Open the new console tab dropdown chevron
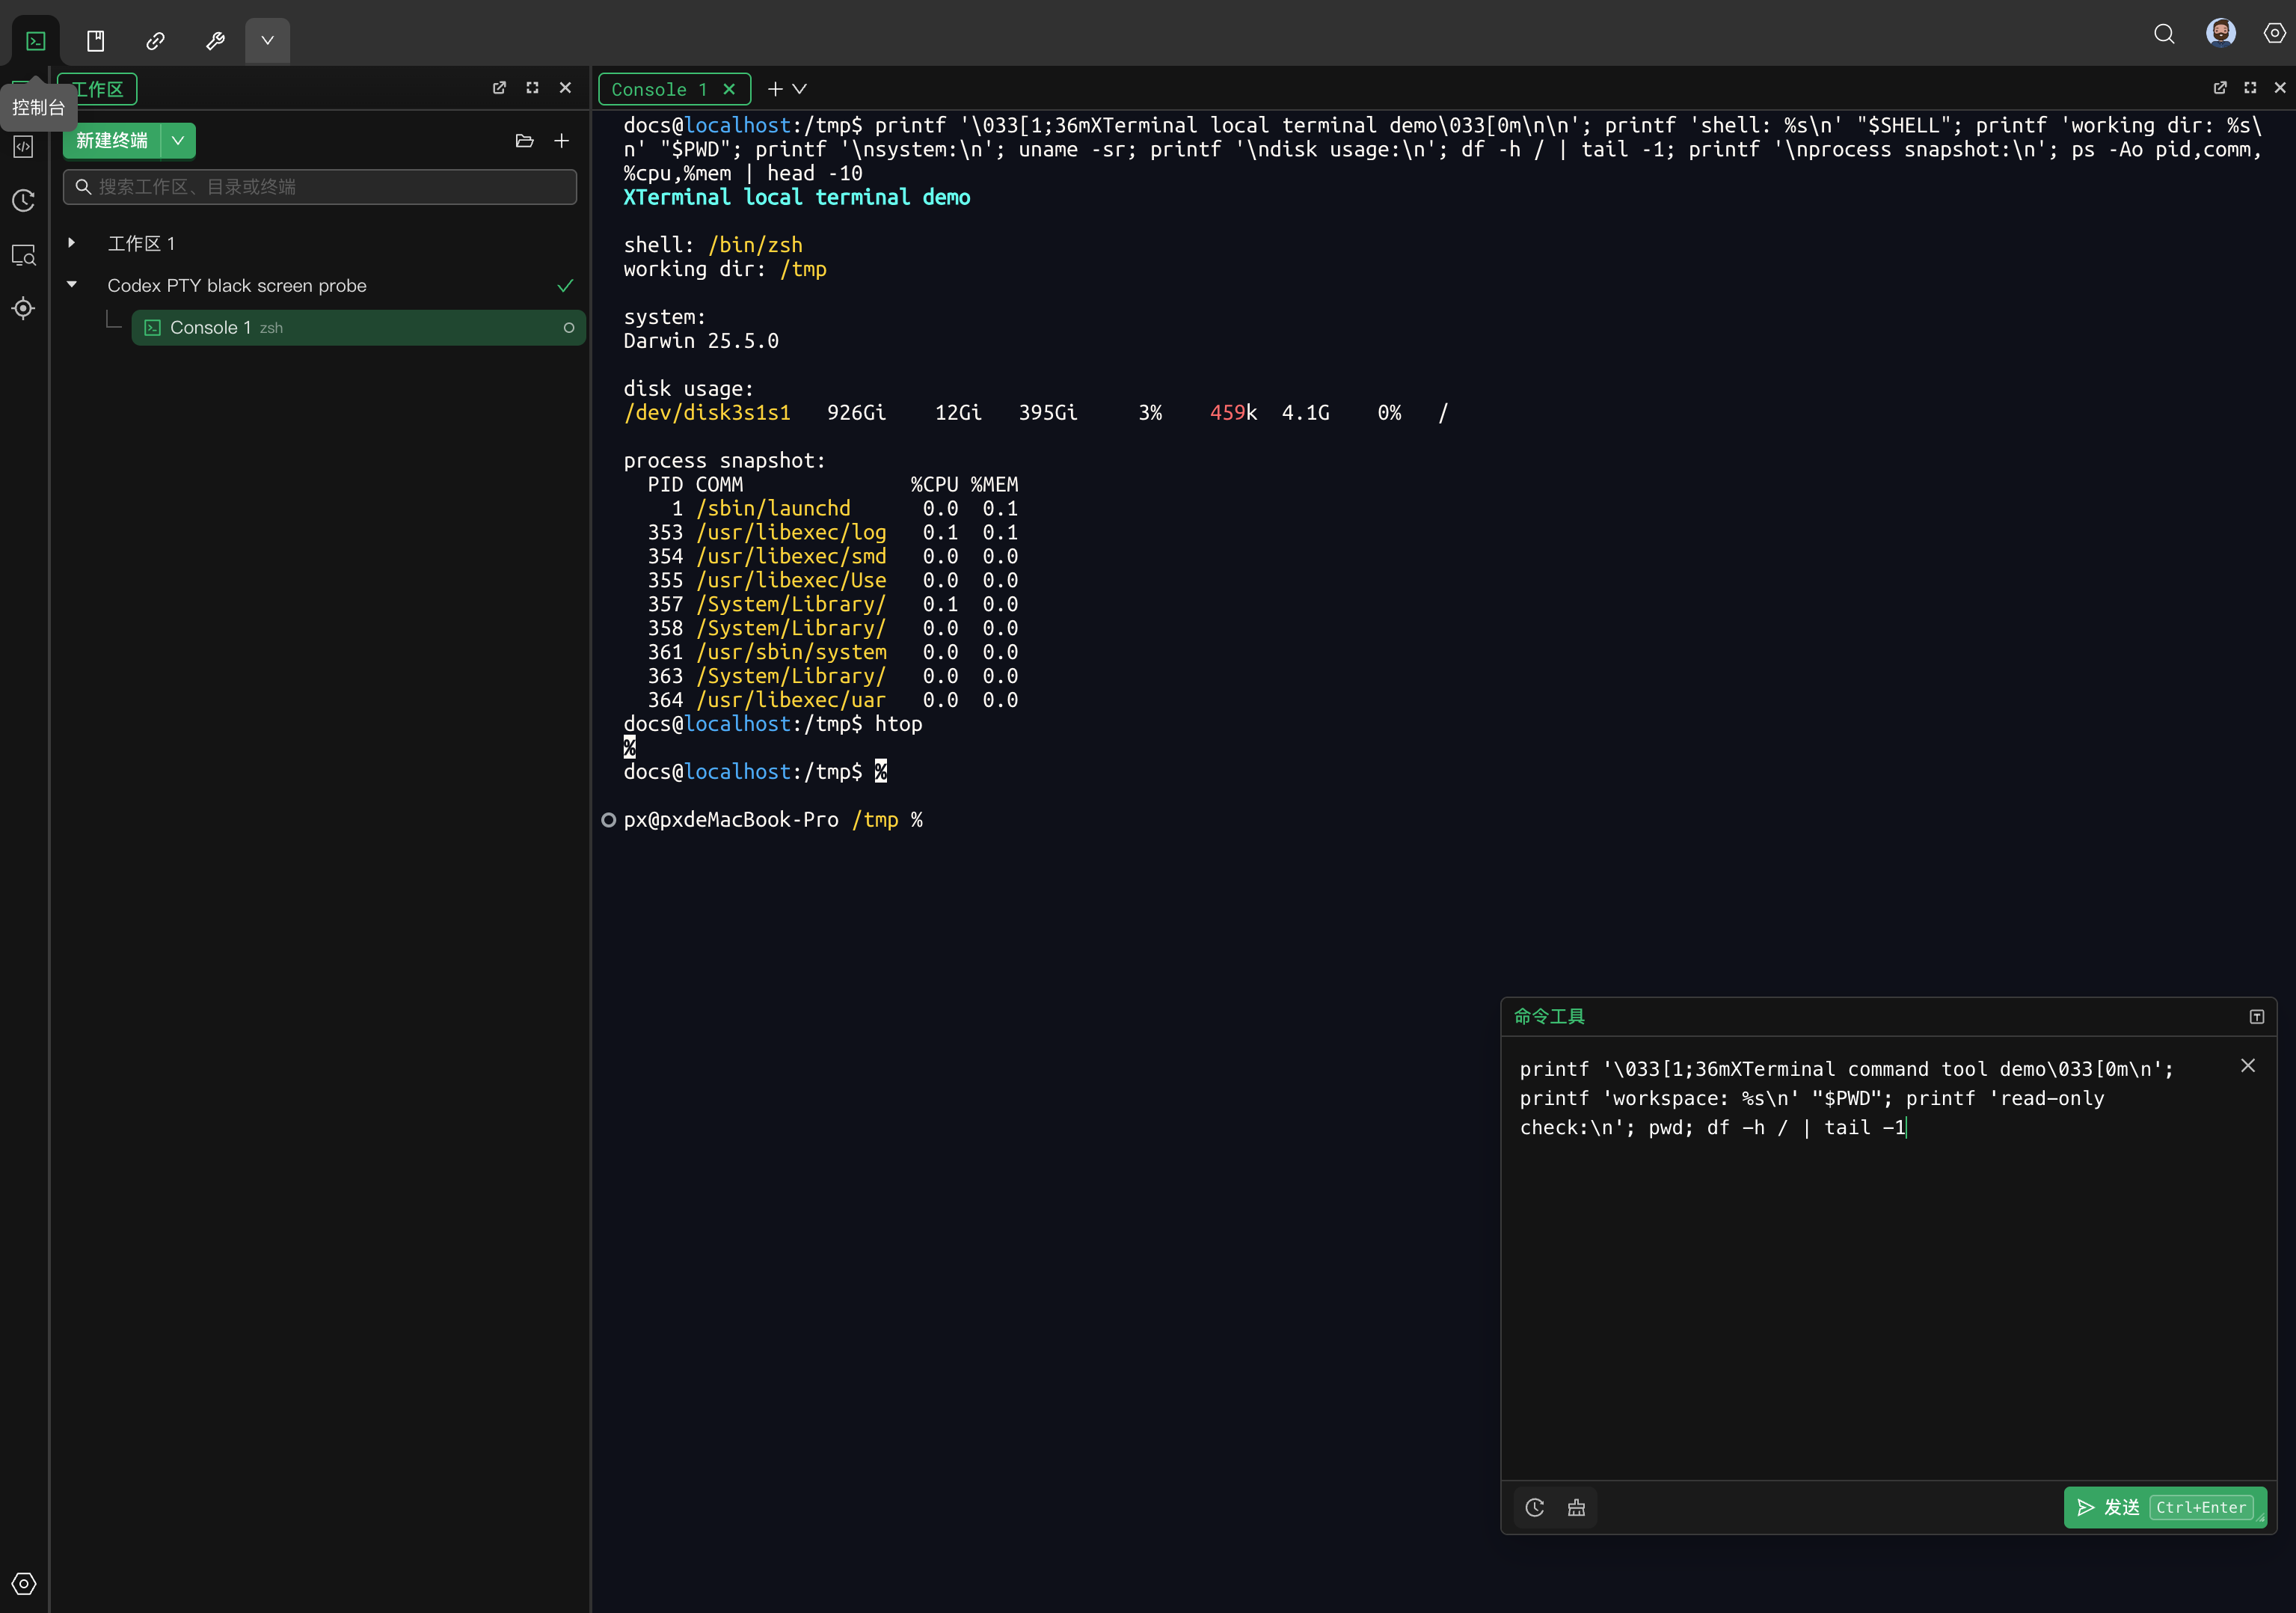The height and width of the screenshot is (1613, 2296). (x=799, y=89)
